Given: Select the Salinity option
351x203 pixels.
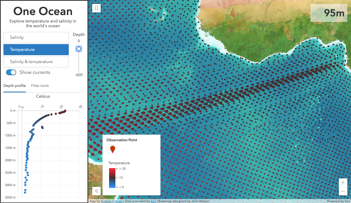Looking at the screenshot, I should pyautogui.click(x=36, y=37).
